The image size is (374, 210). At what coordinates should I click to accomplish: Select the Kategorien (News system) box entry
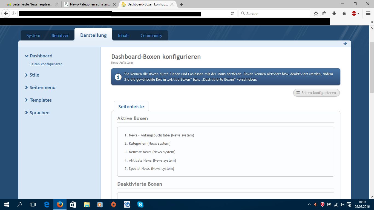(x=149, y=144)
